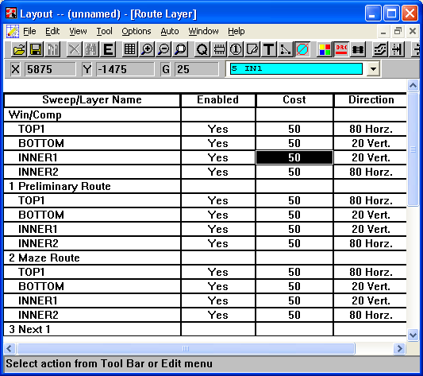Click the Sweep/Layer Name column header
This screenshot has height=376, width=423.
92,100
